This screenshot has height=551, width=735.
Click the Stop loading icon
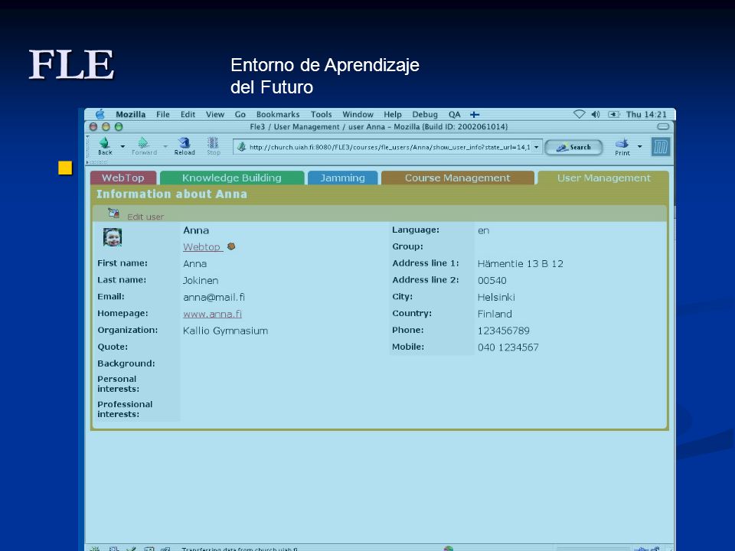pyautogui.click(x=213, y=143)
